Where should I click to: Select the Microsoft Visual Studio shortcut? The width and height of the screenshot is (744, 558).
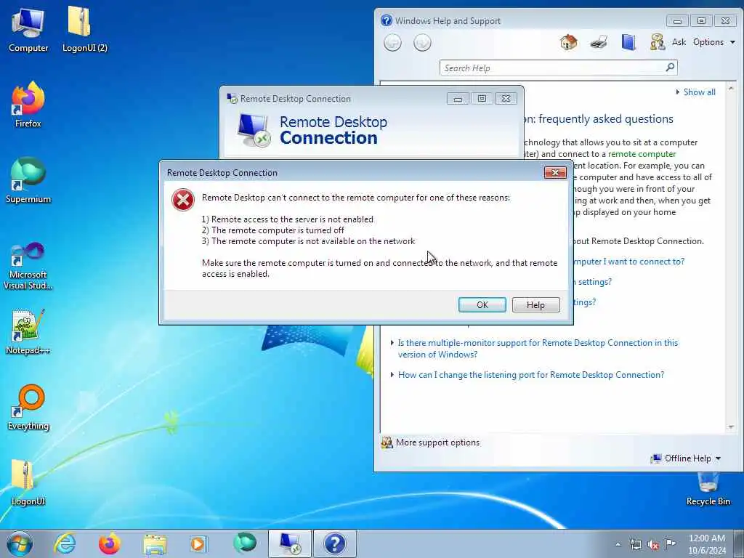(x=28, y=266)
